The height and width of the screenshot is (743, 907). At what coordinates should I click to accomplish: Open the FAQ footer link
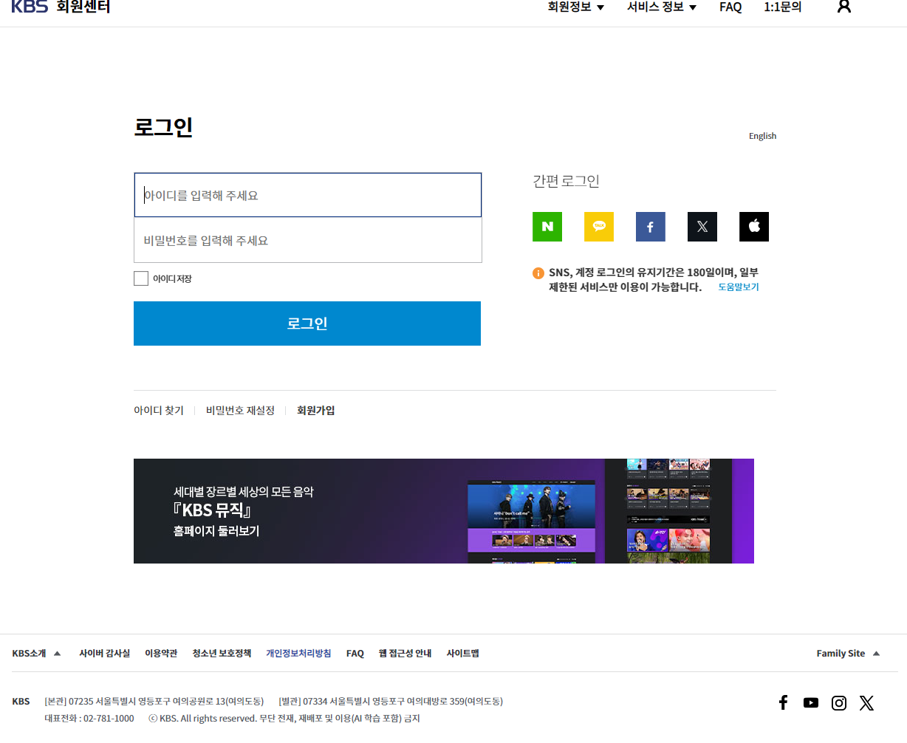tap(355, 654)
